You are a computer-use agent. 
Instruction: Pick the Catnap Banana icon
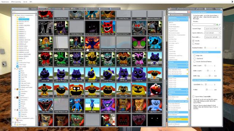point(92,74)
